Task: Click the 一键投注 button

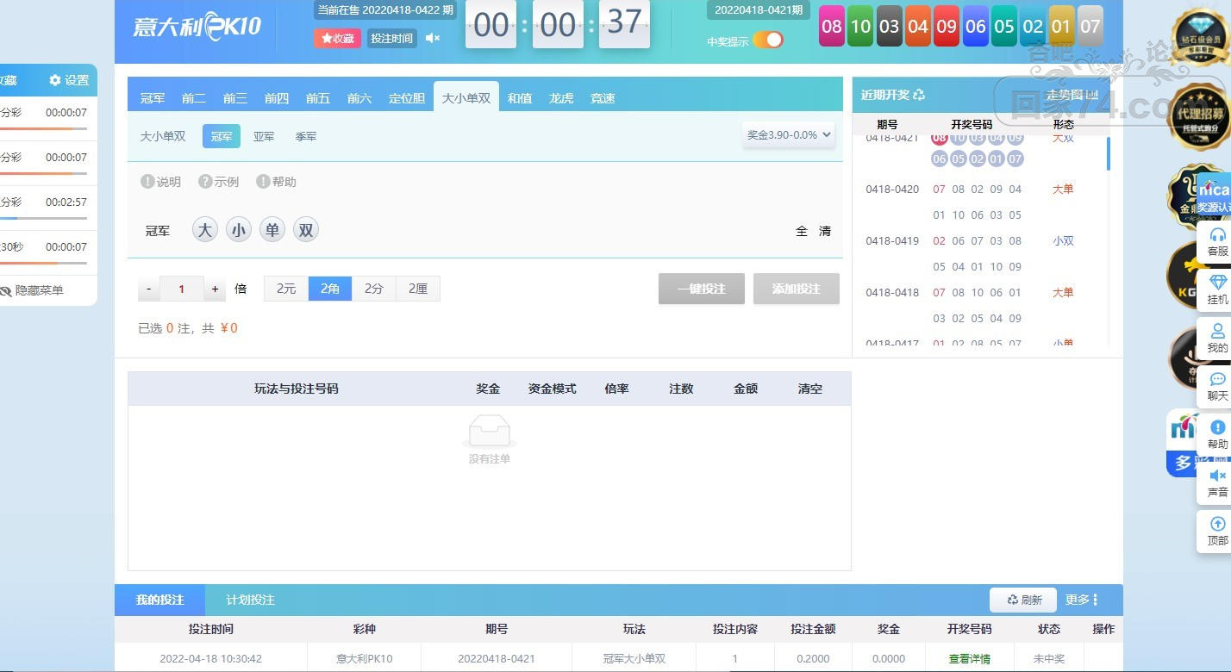Action: (702, 289)
